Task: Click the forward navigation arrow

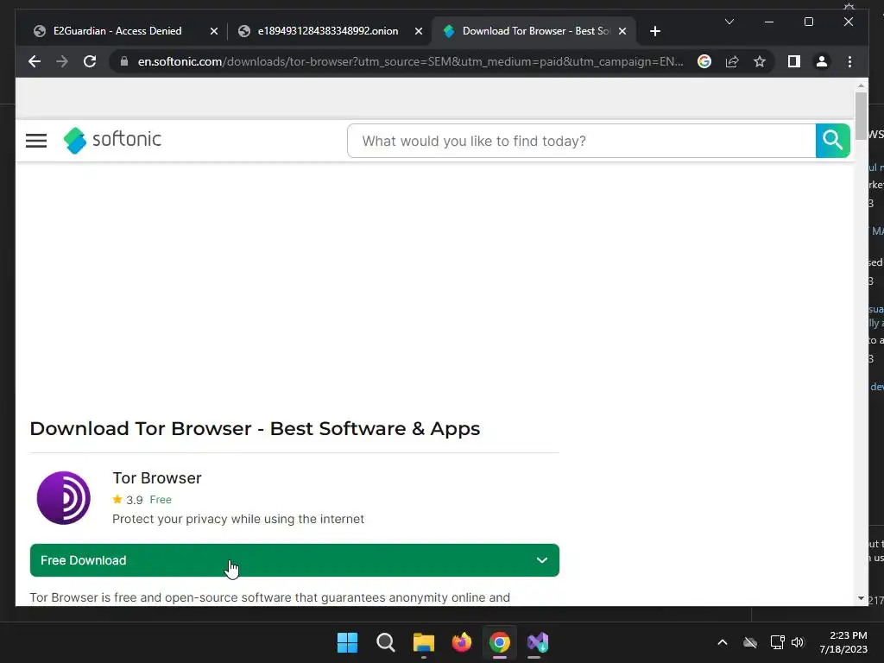Action: (x=62, y=61)
